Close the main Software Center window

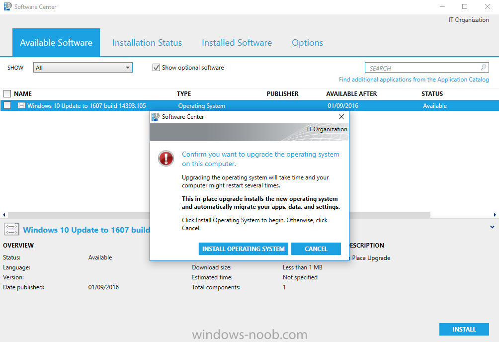pos(487,6)
